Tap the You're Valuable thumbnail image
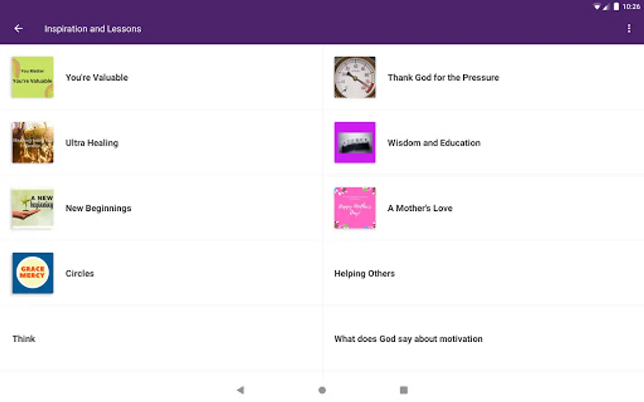 pos(33,77)
